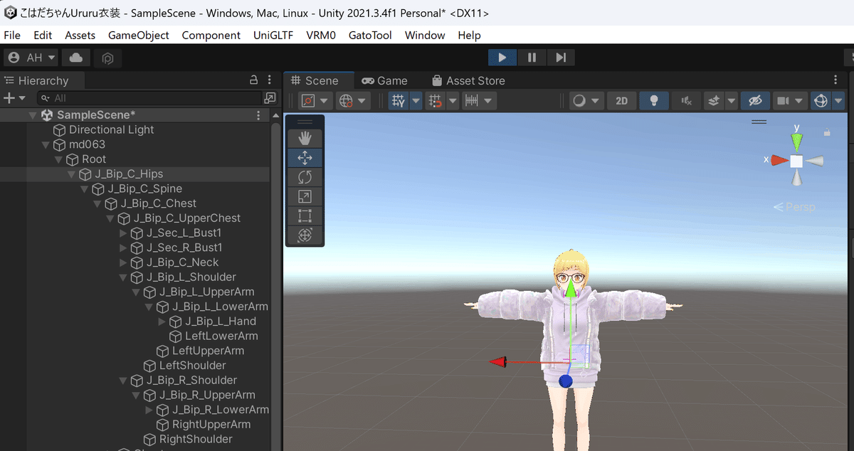Open the Component menu
This screenshot has height=451, width=854.
(211, 35)
